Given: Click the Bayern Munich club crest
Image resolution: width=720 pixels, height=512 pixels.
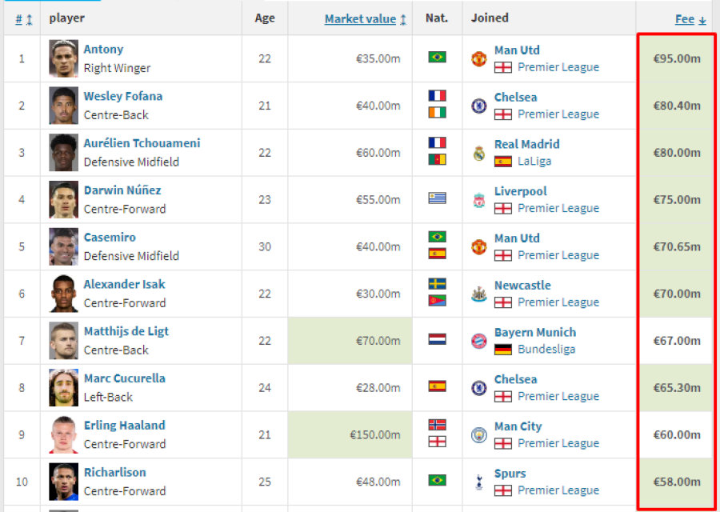Looking at the screenshot, I should tap(479, 341).
